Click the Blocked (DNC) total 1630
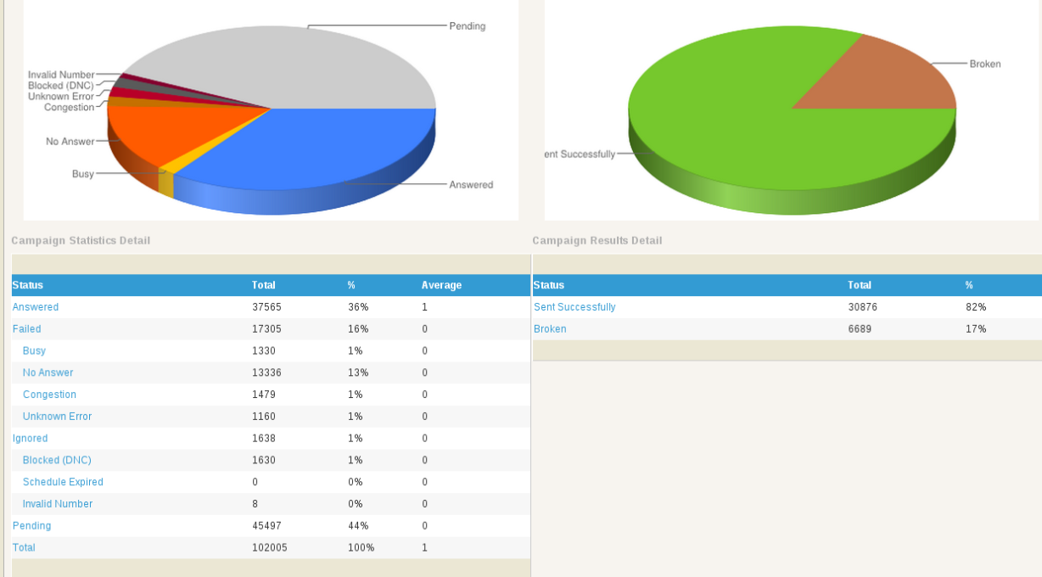 pyautogui.click(x=264, y=461)
